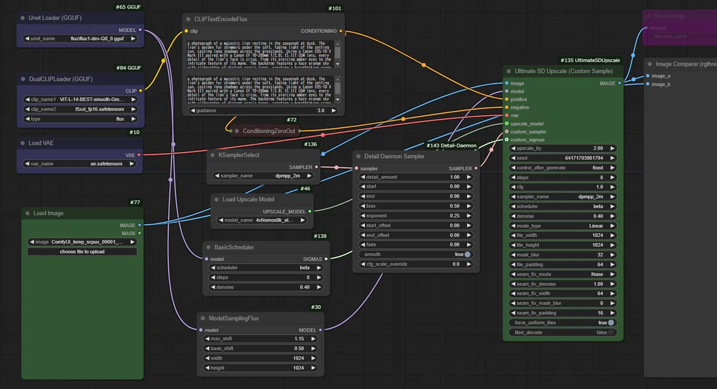Image resolution: width=717 pixels, height=389 pixels.
Task: Collapse the Load Upscale Model node via its dot
Action: click(x=216, y=199)
